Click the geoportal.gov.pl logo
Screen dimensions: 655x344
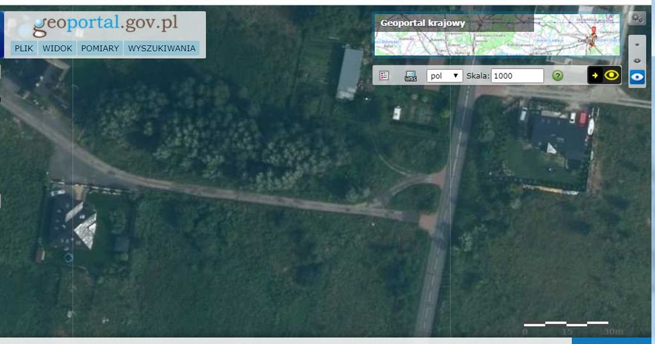click(x=106, y=24)
